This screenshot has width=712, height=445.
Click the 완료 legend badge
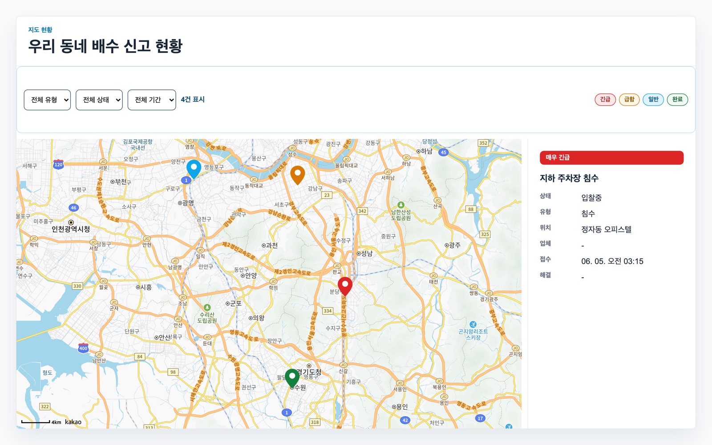[677, 99]
